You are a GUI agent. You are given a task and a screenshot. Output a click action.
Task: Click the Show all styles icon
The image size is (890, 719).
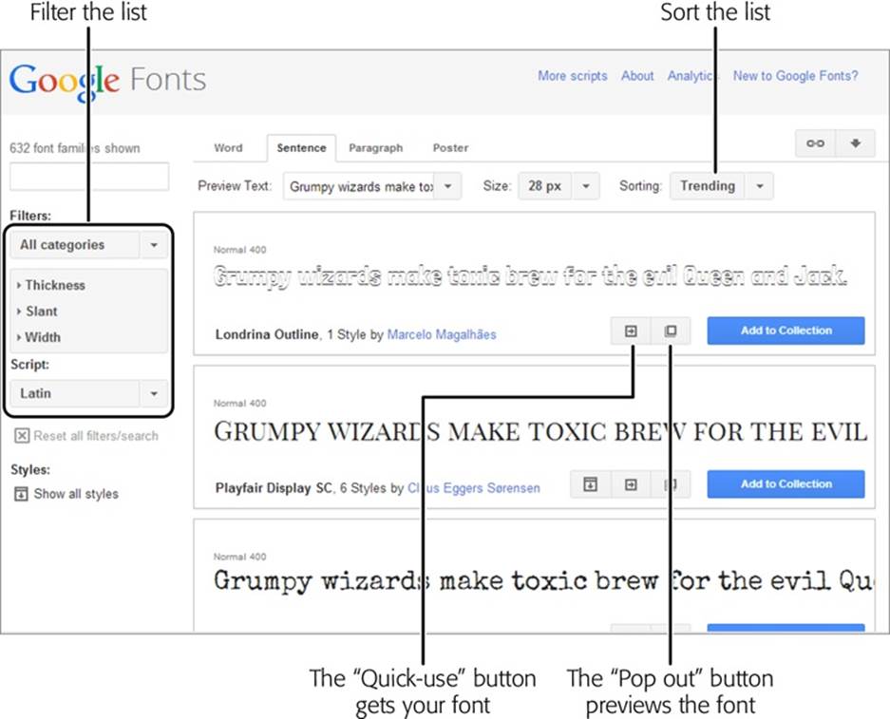(x=21, y=494)
